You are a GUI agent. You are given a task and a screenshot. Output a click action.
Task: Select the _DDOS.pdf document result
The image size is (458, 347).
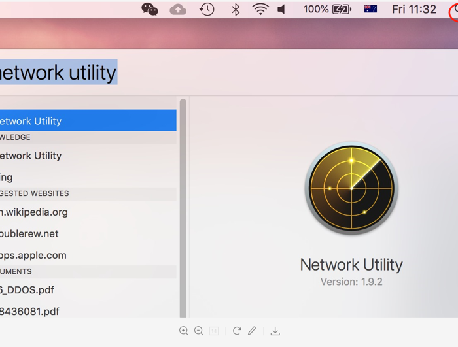(x=88, y=289)
